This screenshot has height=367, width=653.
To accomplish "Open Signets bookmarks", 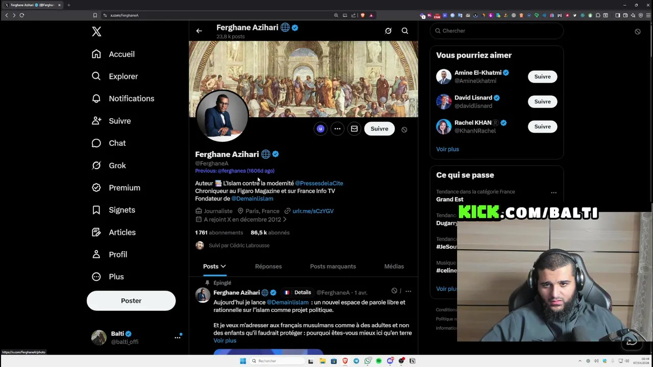I will 113,210.
